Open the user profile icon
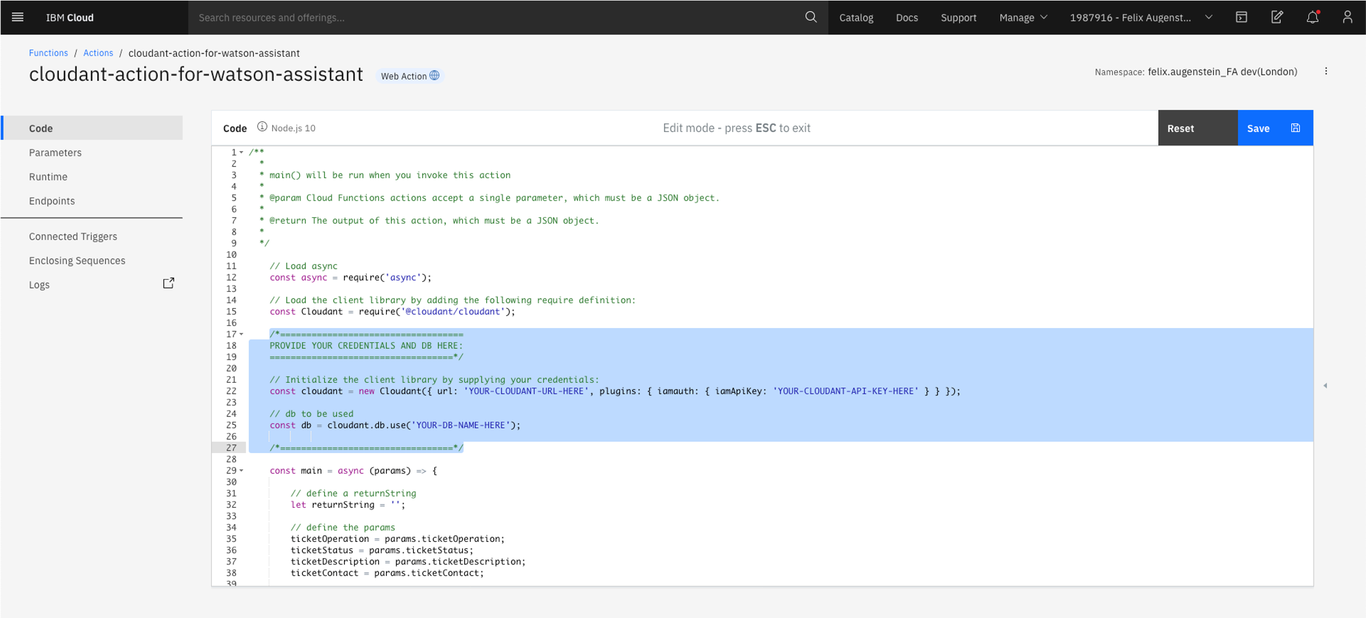Viewport: 1366px width, 618px height. click(x=1347, y=17)
